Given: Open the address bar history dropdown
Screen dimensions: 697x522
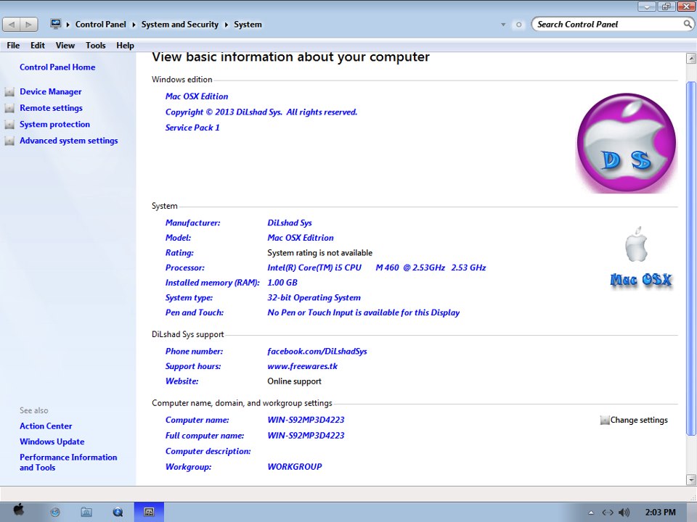Looking at the screenshot, I should [503, 25].
